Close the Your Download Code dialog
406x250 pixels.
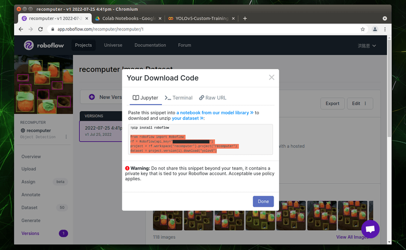tap(272, 77)
